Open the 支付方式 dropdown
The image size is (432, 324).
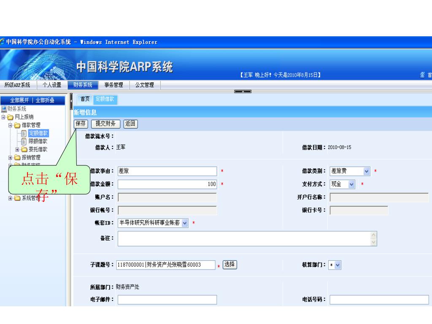click(x=343, y=184)
